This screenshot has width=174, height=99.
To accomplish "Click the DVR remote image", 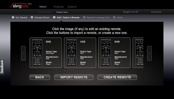I will 106,53.
